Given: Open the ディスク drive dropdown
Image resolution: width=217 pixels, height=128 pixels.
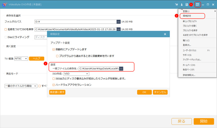Looking at the screenshot, I should click(x=41, y=37).
